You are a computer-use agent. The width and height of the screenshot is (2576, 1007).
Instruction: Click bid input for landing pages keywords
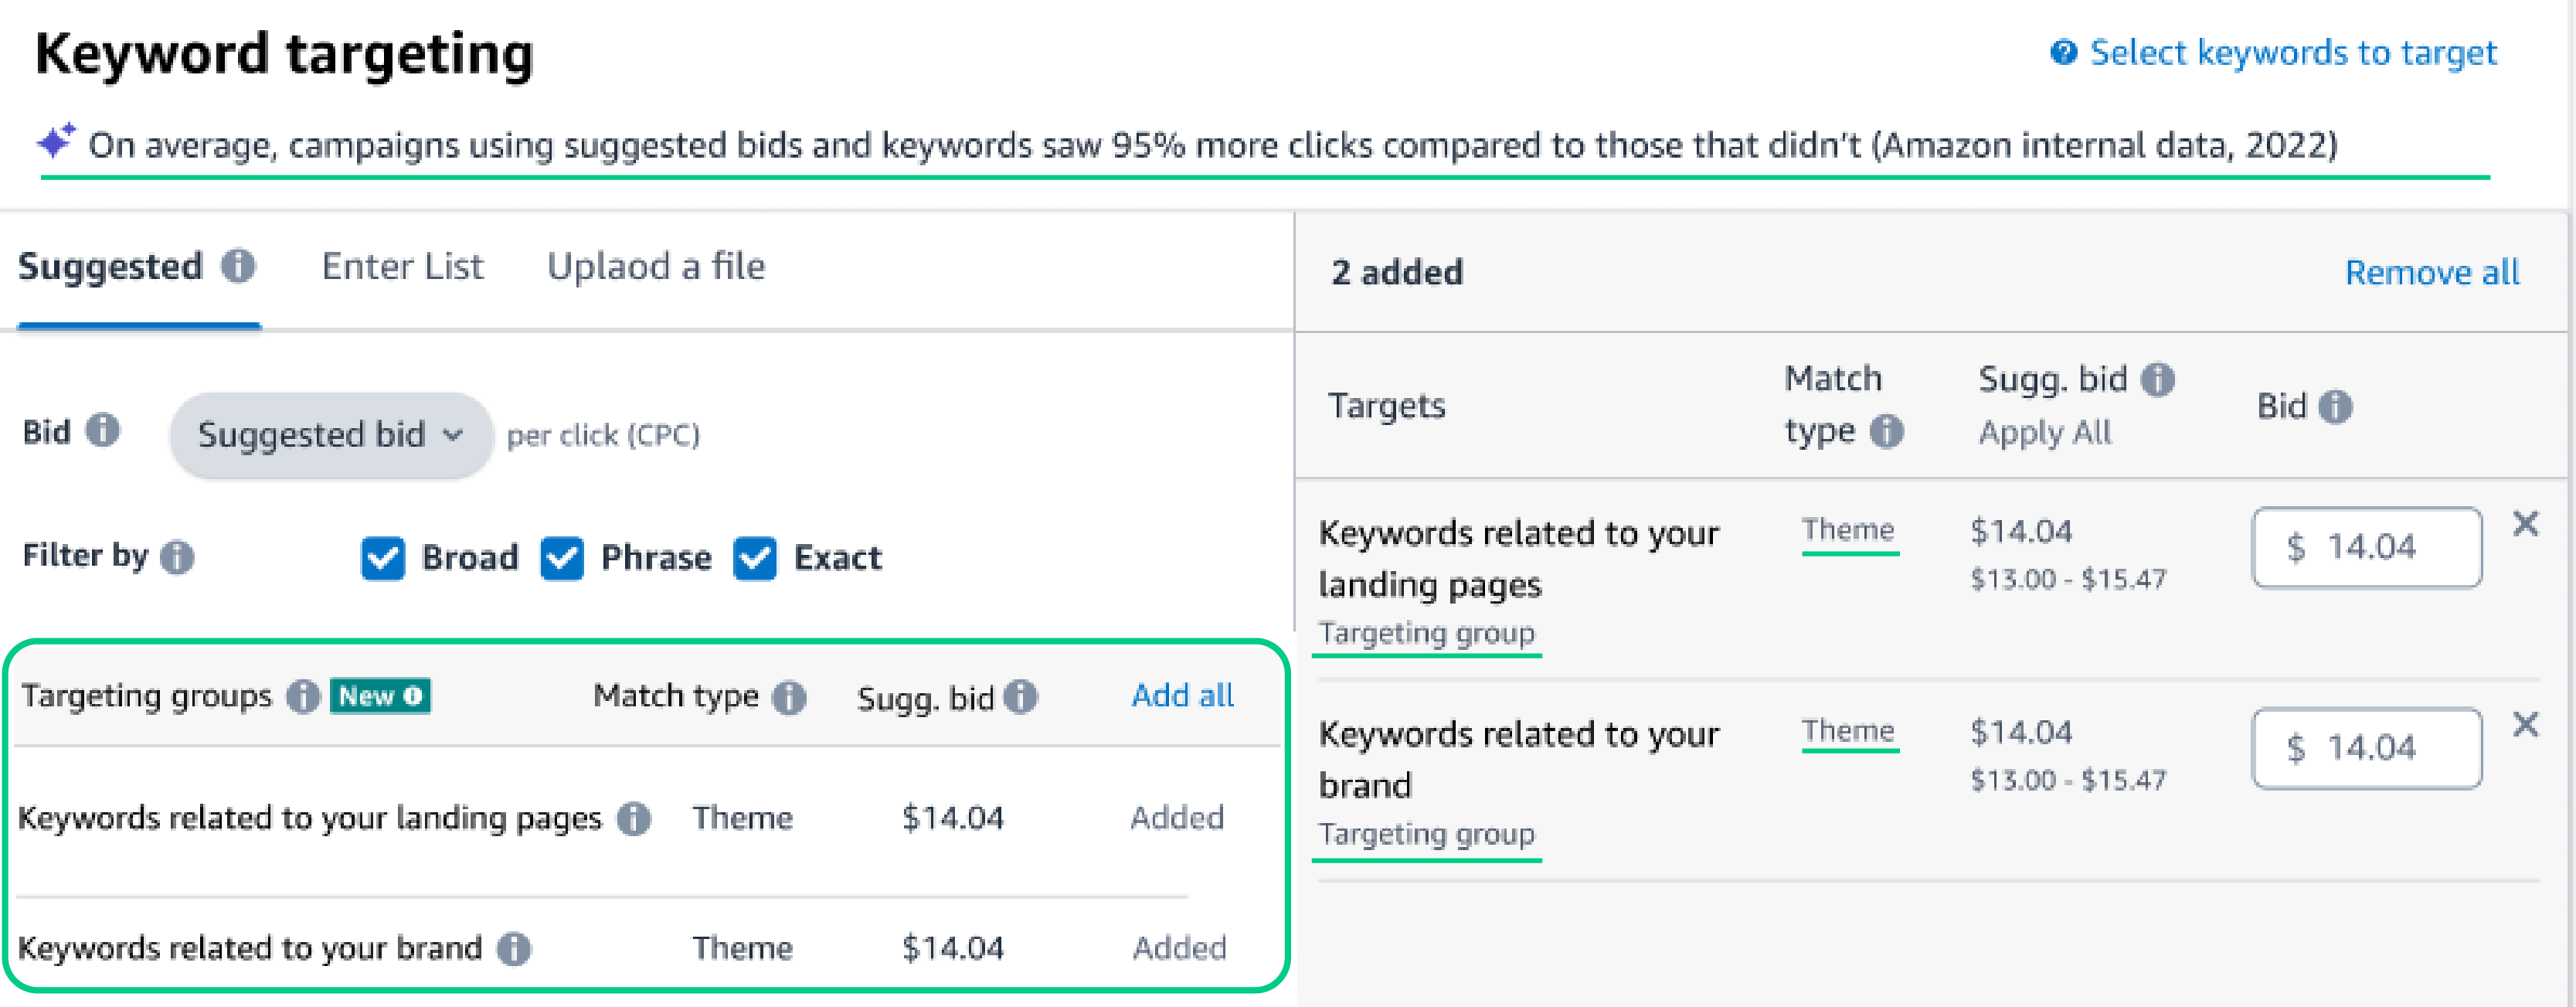click(x=2366, y=548)
